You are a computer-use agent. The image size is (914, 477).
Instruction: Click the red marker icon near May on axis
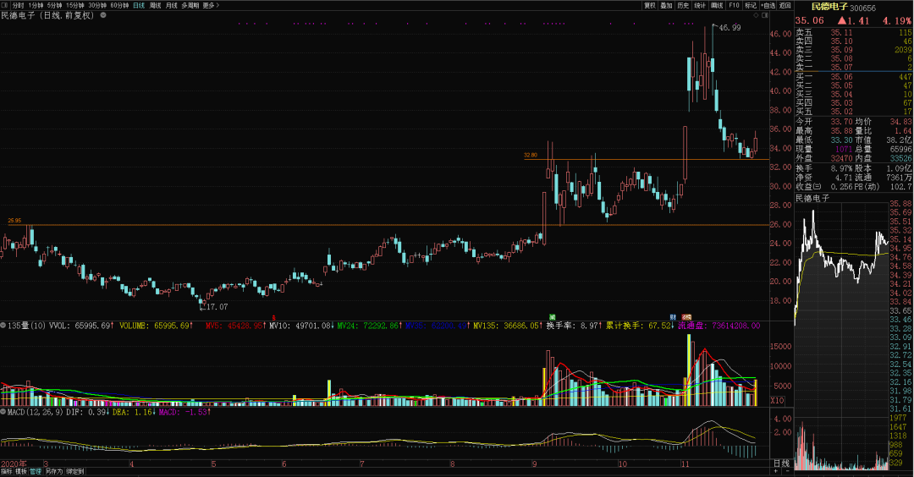(273, 317)
